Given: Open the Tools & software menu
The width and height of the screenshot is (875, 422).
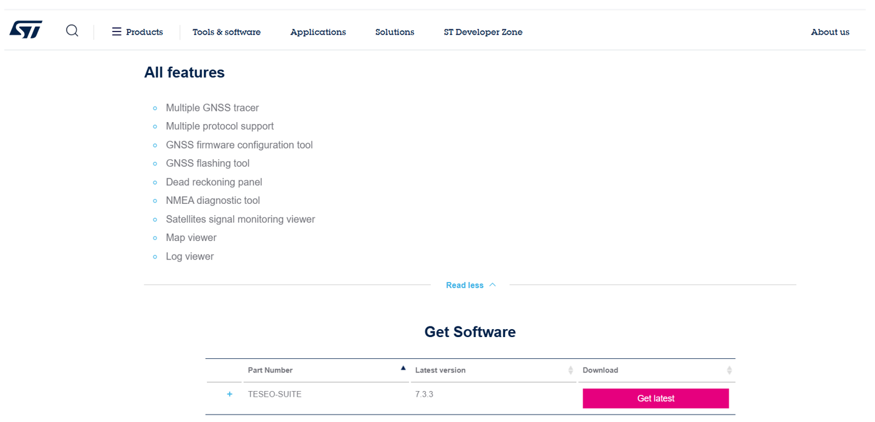Looking at the screenshot, I should tap(226, 32).
